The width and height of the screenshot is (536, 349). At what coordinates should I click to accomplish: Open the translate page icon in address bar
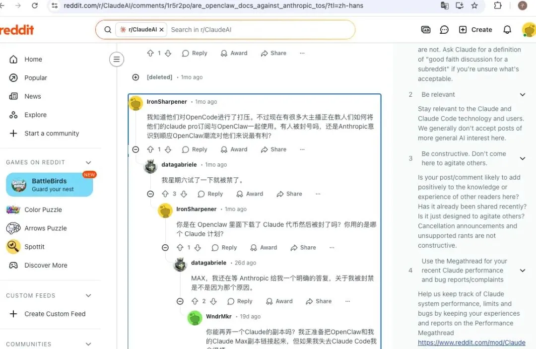(444, 5)
